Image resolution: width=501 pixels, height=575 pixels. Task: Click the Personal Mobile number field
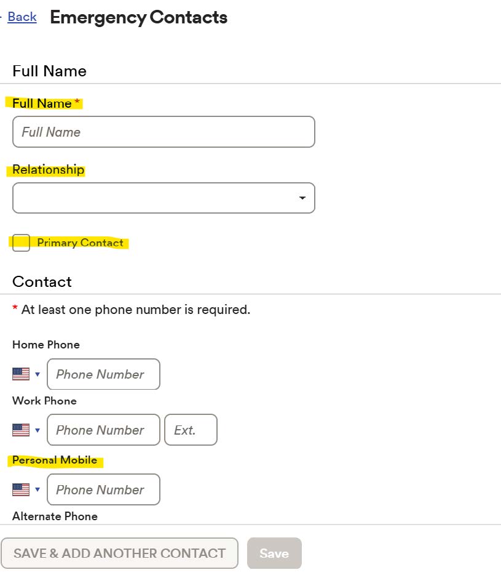103,490
